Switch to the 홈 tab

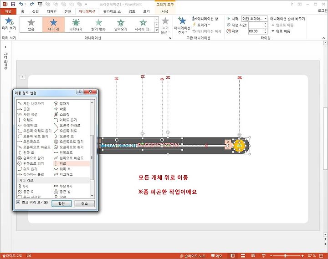(x=23, y=11)
